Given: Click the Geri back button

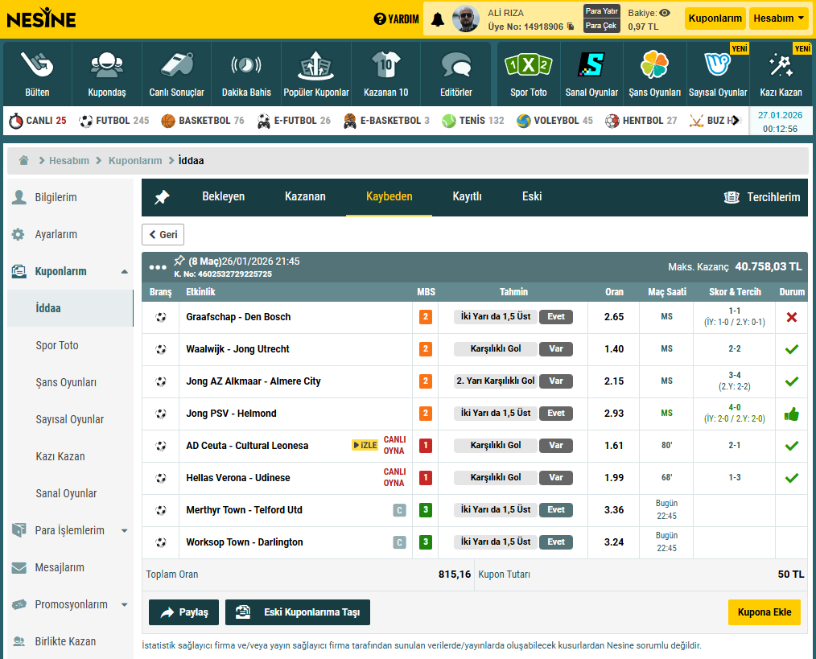Looking at the screenshot, I should pyautogui.click(x=163, y=235).
